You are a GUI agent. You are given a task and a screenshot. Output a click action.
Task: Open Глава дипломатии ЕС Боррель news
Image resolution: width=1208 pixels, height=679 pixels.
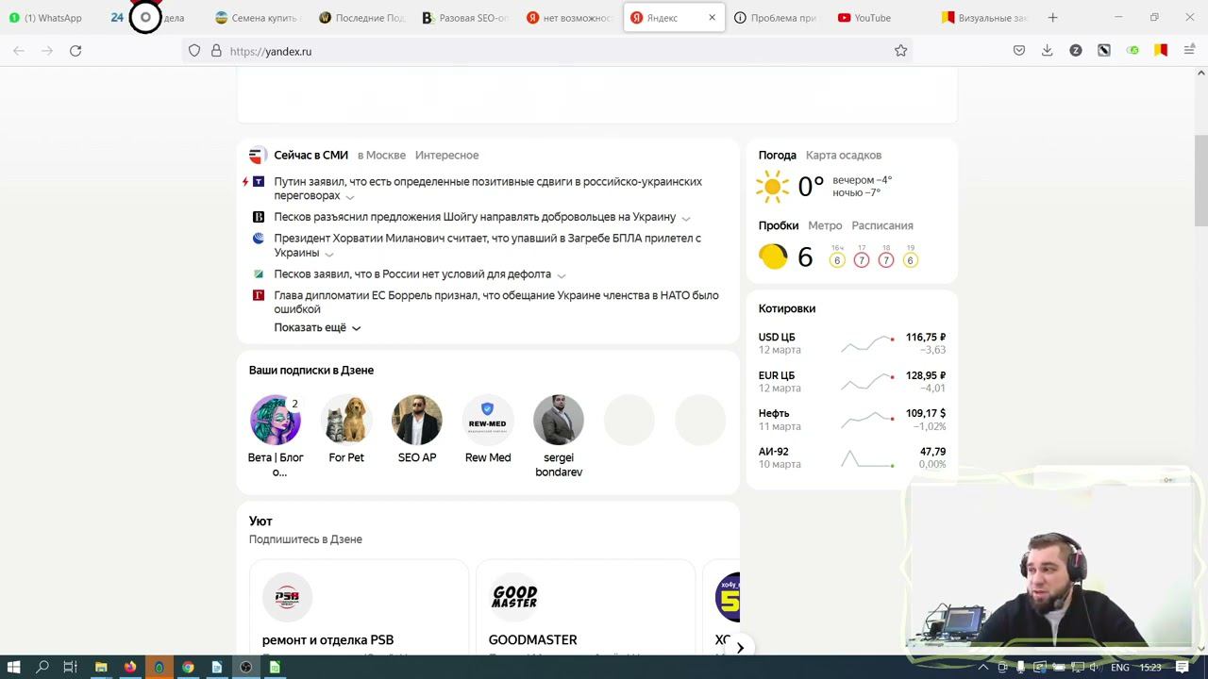click(496, 302)
